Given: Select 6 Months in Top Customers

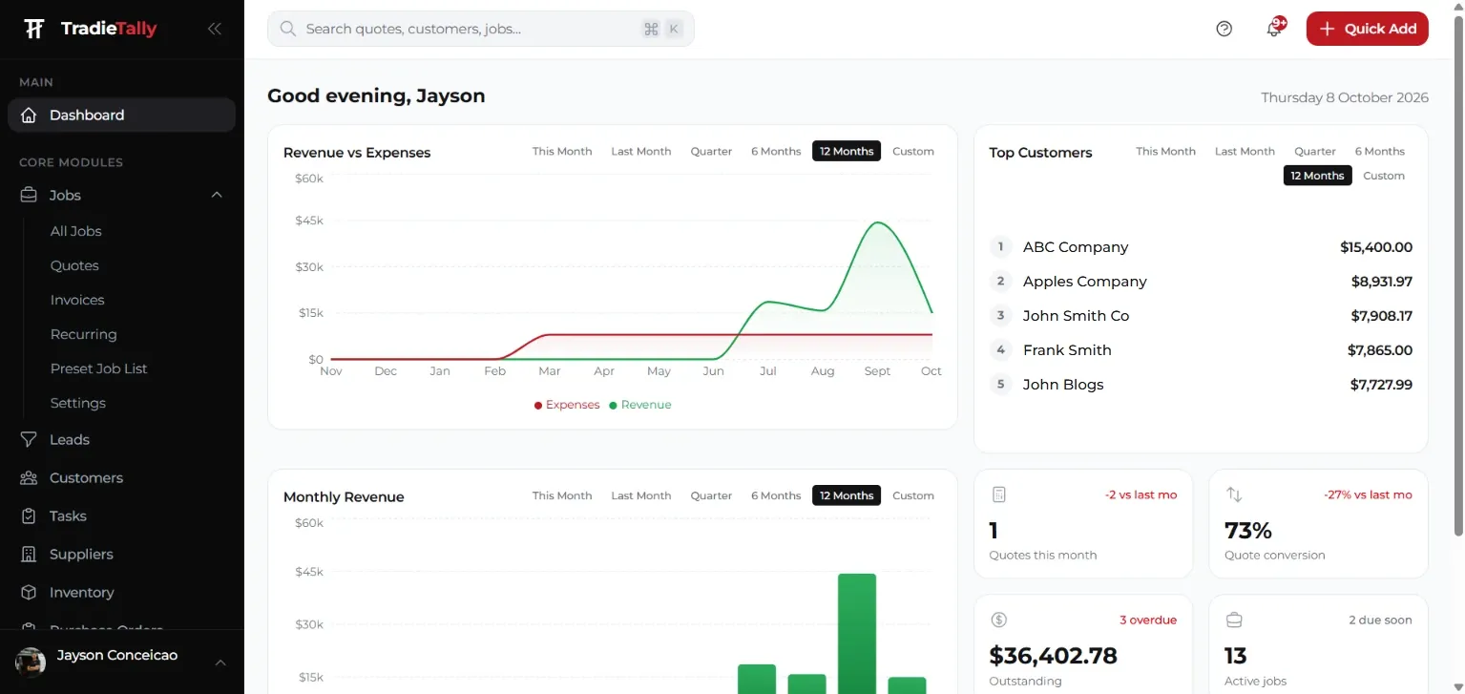Looking at the screenshot, I should 1379,151.
